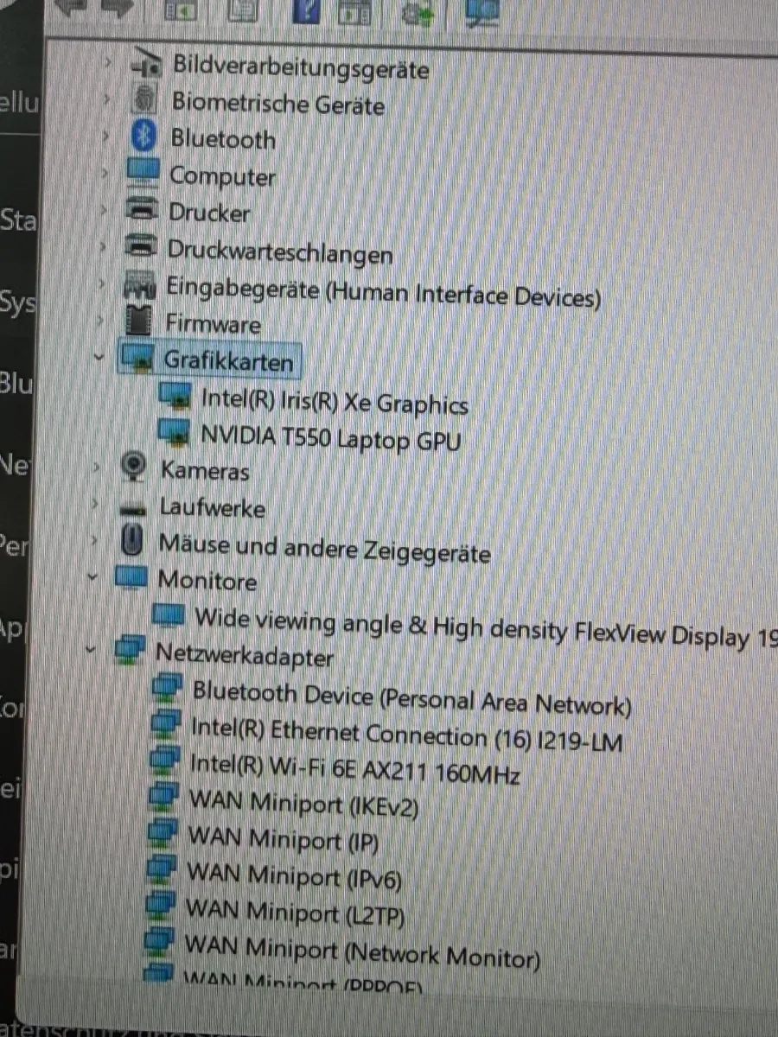Select the Biometrische Geräte label
Image resolution: width=778 pixels, height=1037 pixels.
[278, 104]
